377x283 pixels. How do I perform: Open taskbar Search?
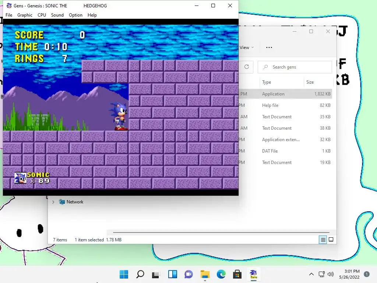click(140, 274)
